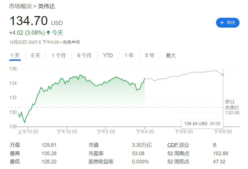Click the CDP 评分 label
Screen dimensions: 248x169
tap(178, 145)
